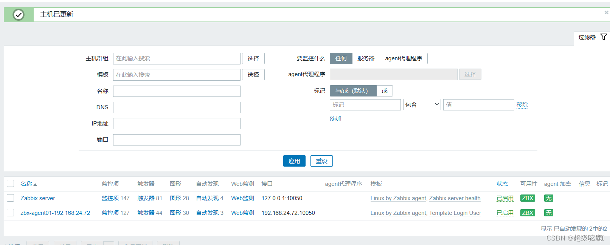Open Template Login User template
The image size is (610, 245).
point(455,213)
